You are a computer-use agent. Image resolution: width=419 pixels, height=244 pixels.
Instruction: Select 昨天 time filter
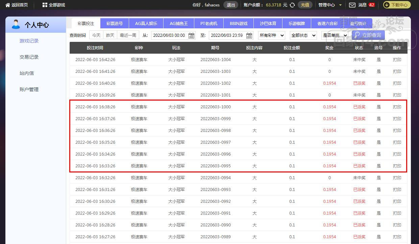[x=110, y=35]
